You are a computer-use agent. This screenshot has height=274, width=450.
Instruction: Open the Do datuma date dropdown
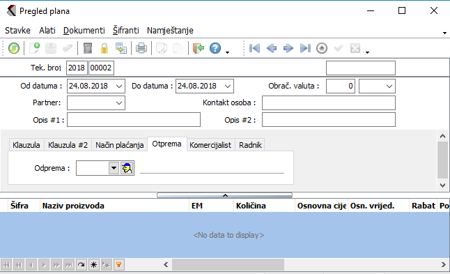(x=228, y=86)
